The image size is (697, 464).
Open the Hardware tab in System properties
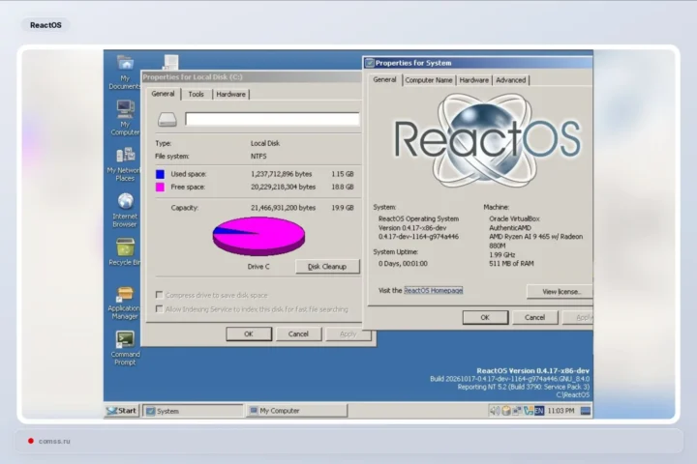click(473, 80)
